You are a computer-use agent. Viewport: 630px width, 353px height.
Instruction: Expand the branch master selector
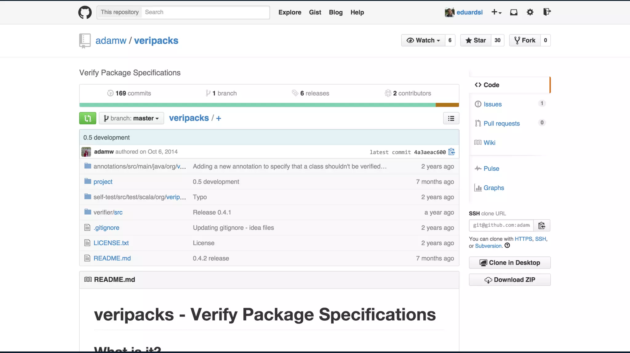point(131,118)
